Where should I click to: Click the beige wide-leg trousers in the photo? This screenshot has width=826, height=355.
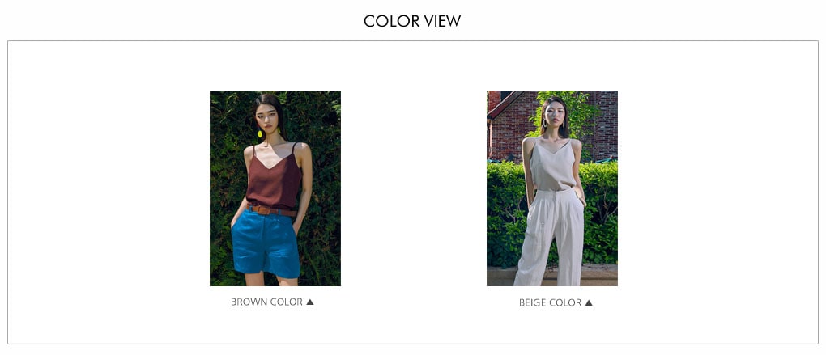tap(551, 237)
